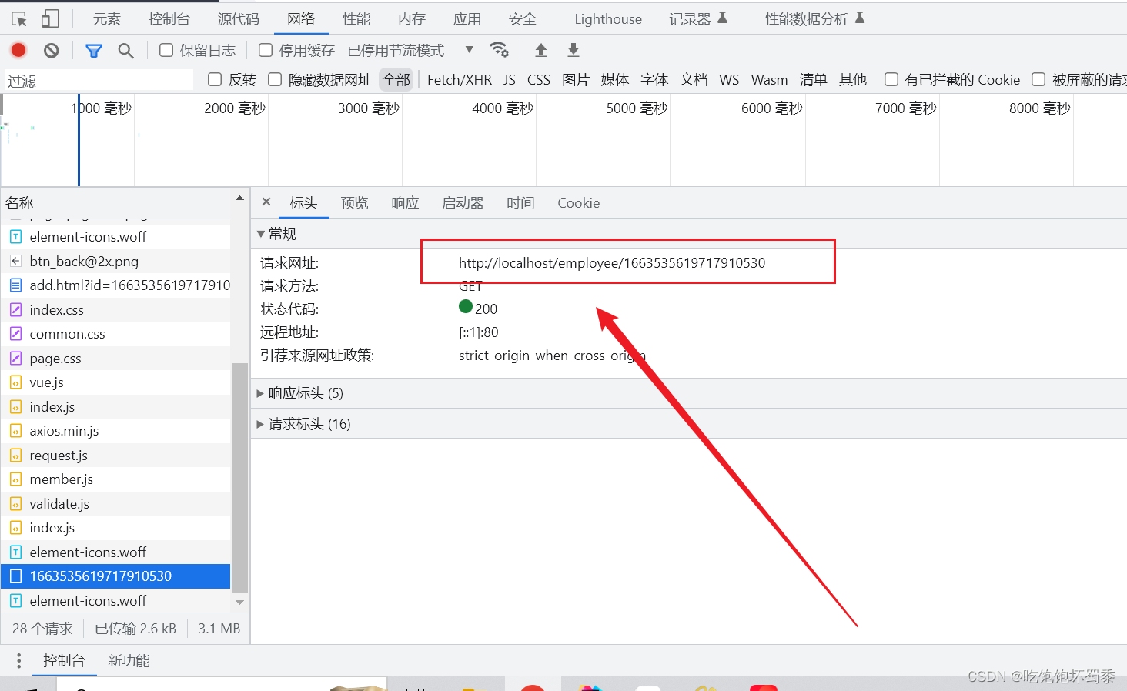Enable the 保留日志 checkbox
Screen dimensions: 1127x691
tap(166, 49)
